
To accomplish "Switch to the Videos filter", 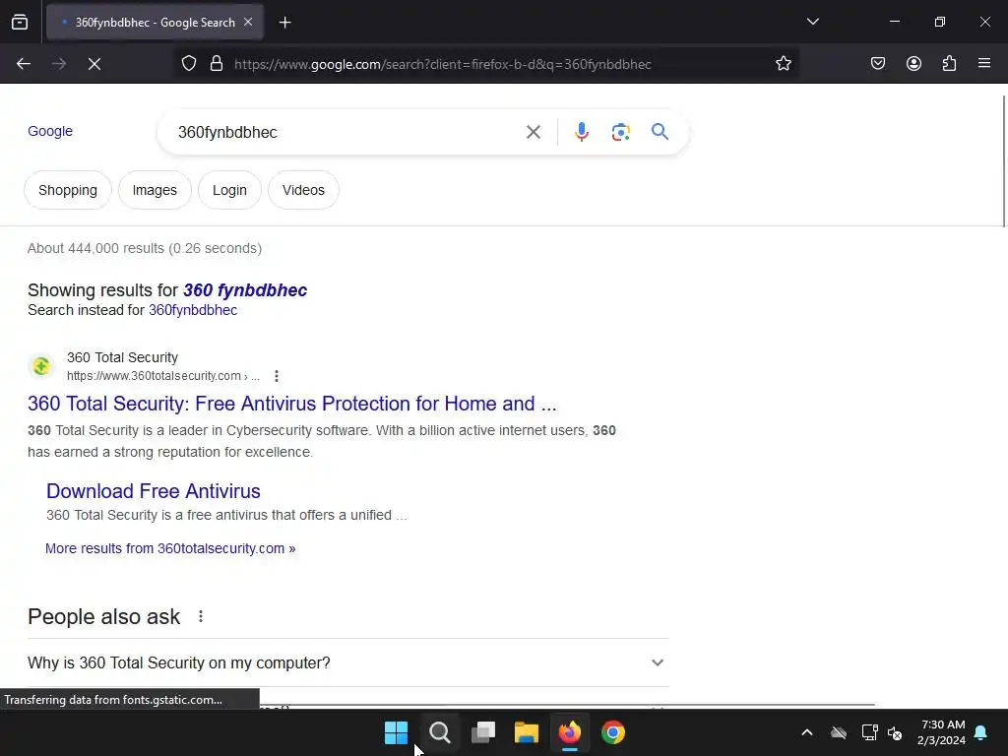I will [x=303, y=190].
